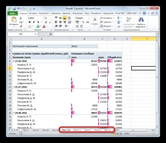The image size is (166, 143).
Task: Collapse the 23.06.2016 group
Action: pos(14,61)
